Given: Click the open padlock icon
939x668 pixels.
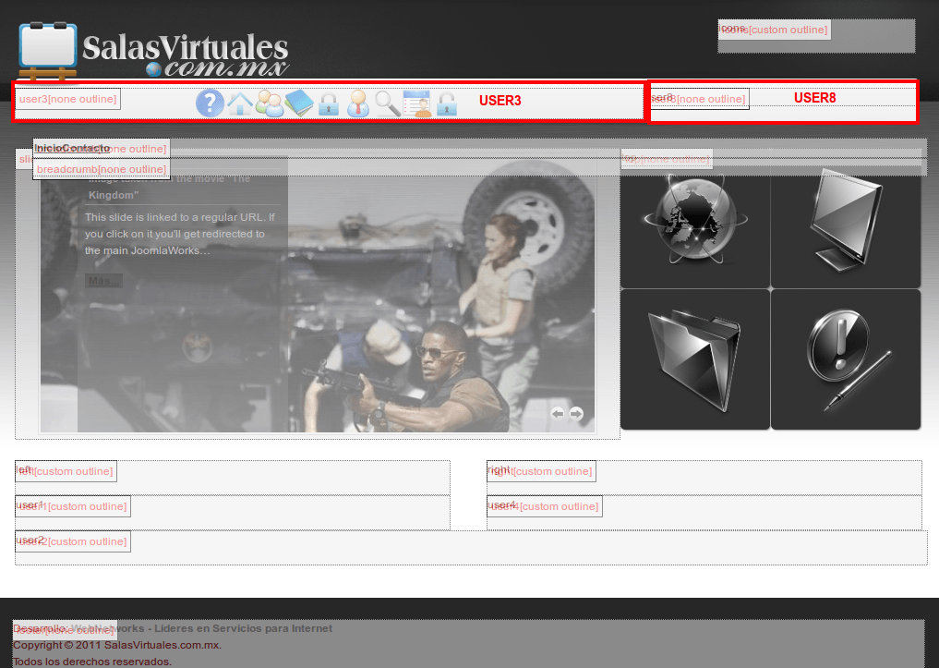Looking at the screenshot, I should point(447,103).
